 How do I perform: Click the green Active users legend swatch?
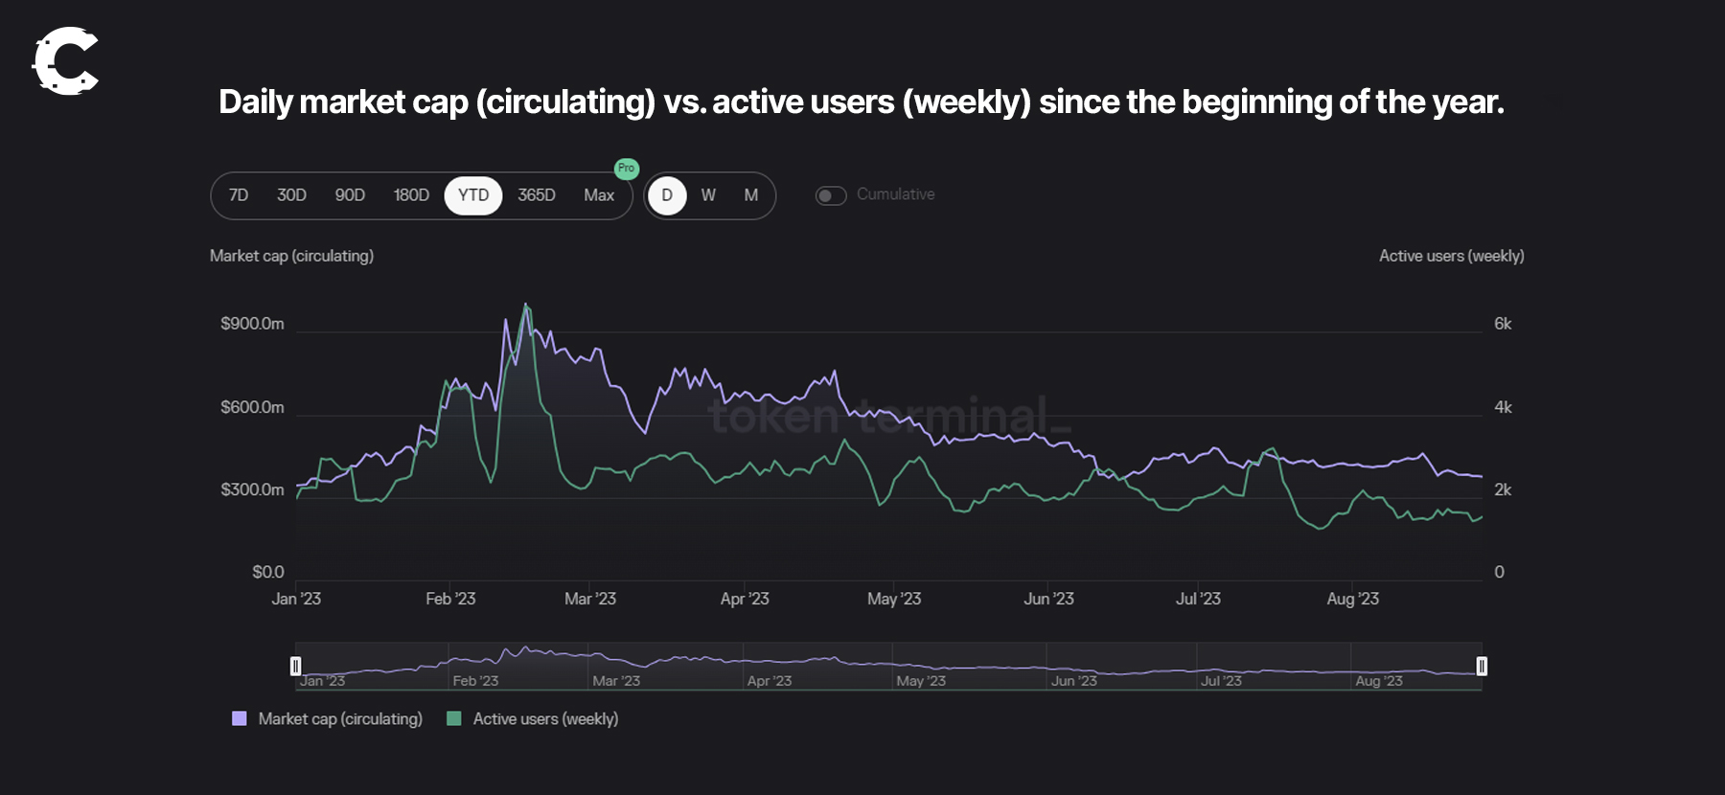[454, 718]
